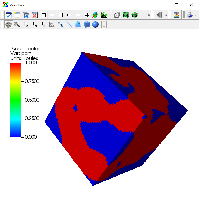Select the Lineout graph mode tool
The height and width of the screenshot is (204, 199).
(52, 24)
